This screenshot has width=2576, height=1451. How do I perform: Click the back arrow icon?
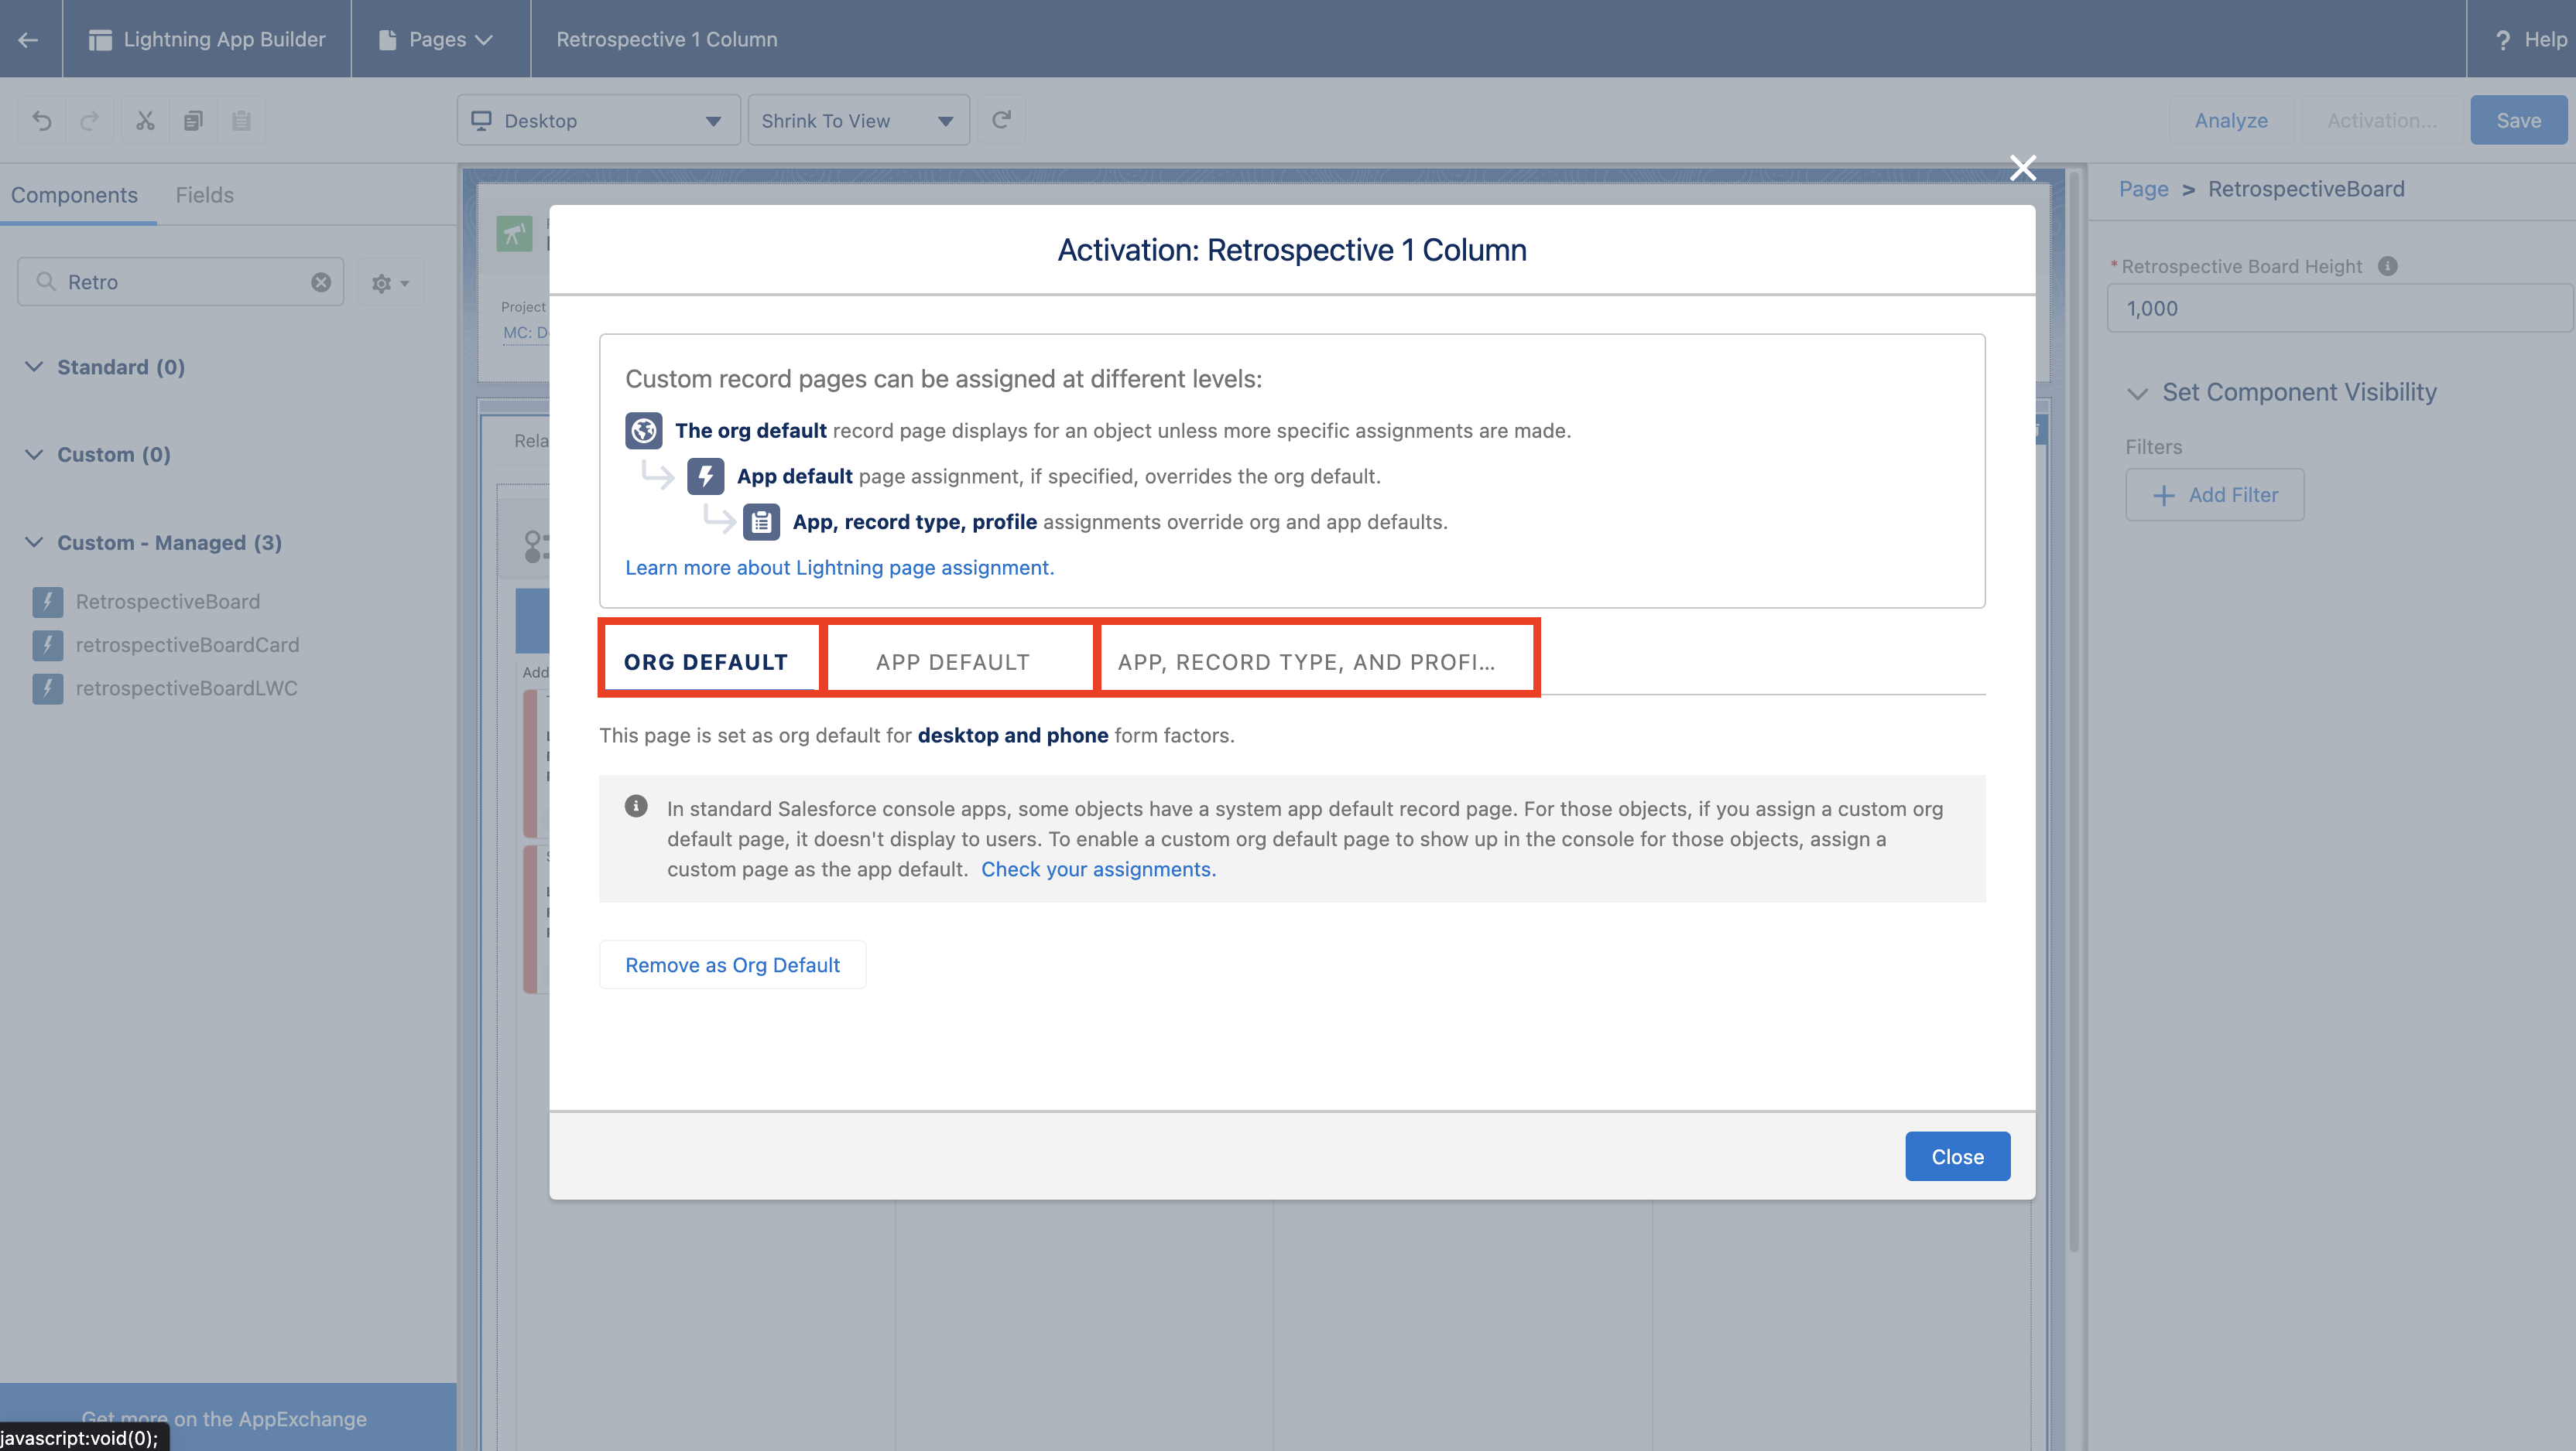[x=28, y=39]
